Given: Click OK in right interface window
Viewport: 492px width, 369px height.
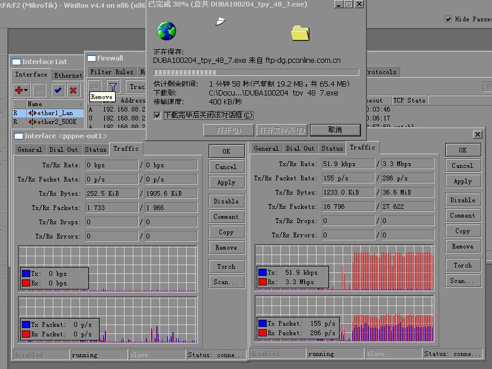Looking at the screenshot, I should coord(463,150).
